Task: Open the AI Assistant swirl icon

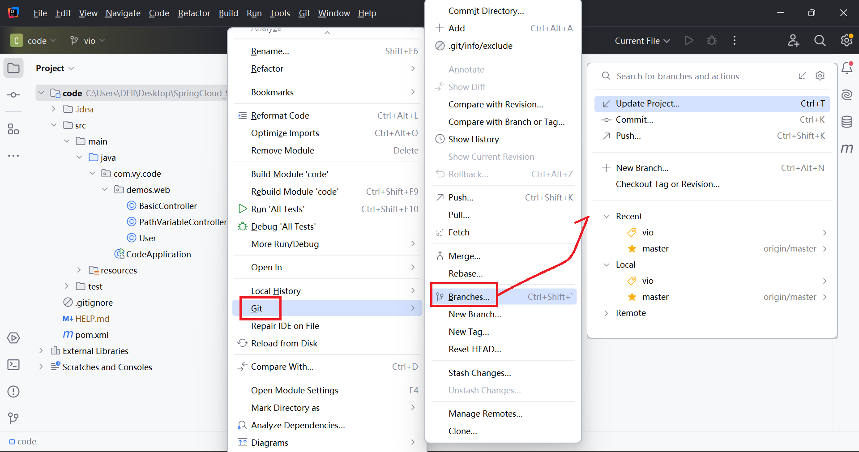Action: point(847,95)
